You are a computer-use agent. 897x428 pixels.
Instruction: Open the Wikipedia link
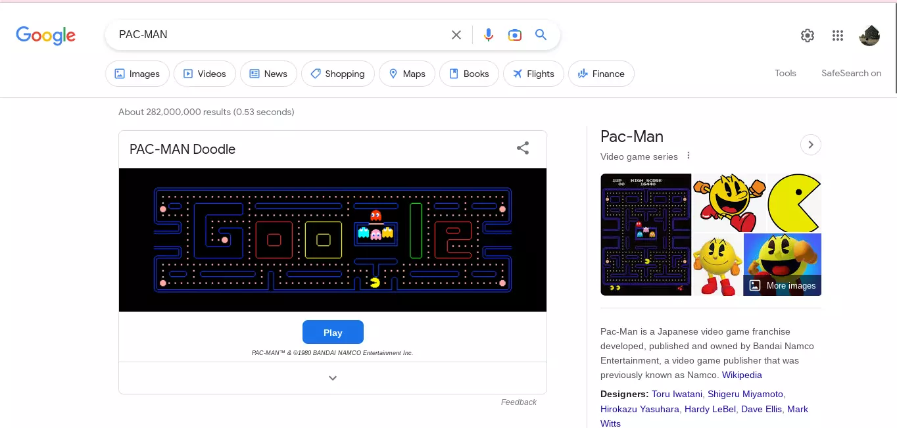(x=742, y=375)
